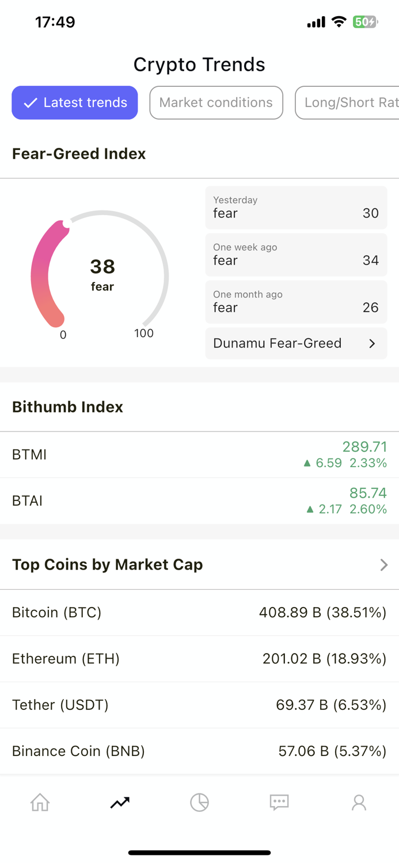Open Bitcoin (BTC) market cap entry

point(199,612)
